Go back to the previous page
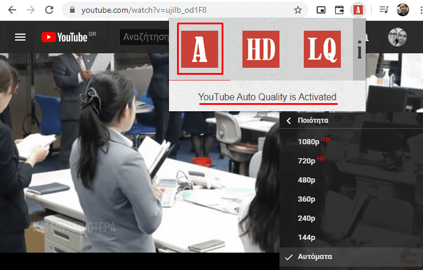Viewport: 423px width, 270px height. point(12,10)
